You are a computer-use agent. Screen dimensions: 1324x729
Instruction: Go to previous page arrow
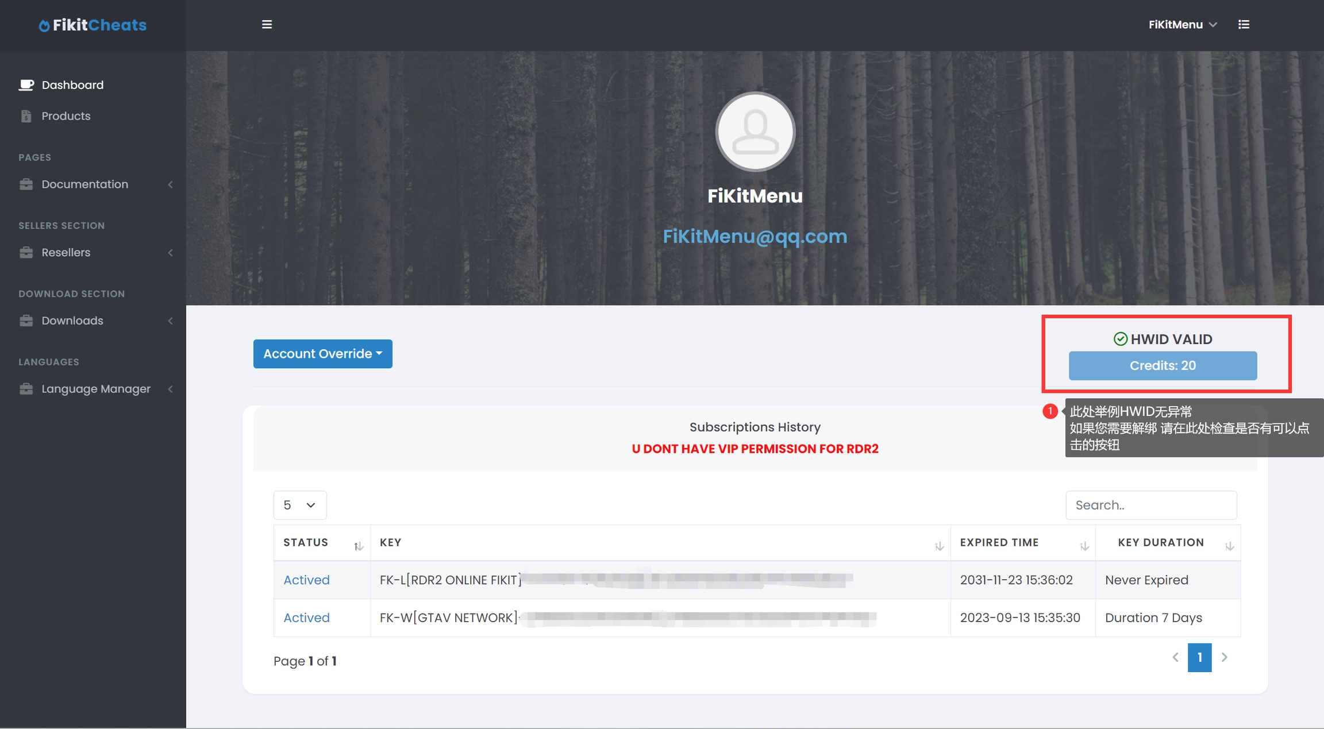coord(1175,657)
